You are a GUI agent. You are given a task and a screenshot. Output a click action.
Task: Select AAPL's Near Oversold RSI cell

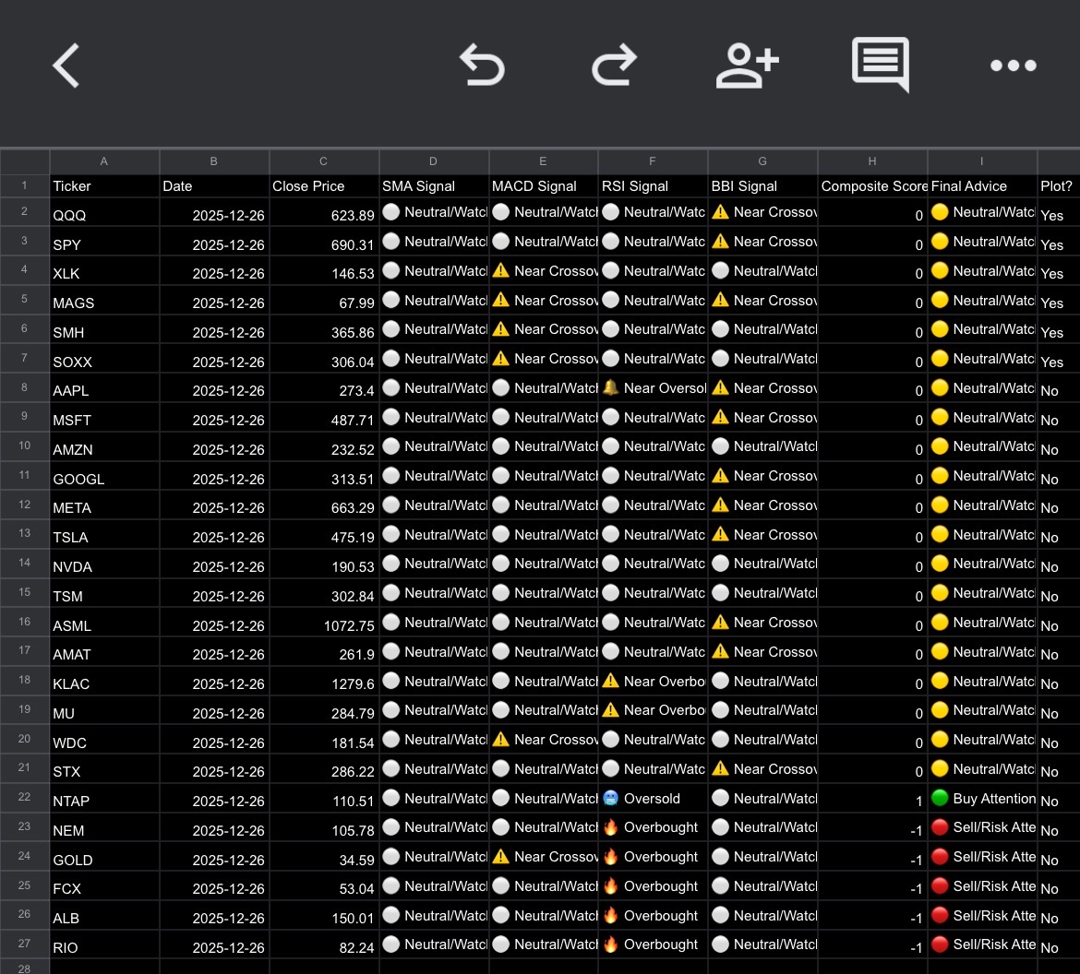pyautogui.click(x=653, y=388)
